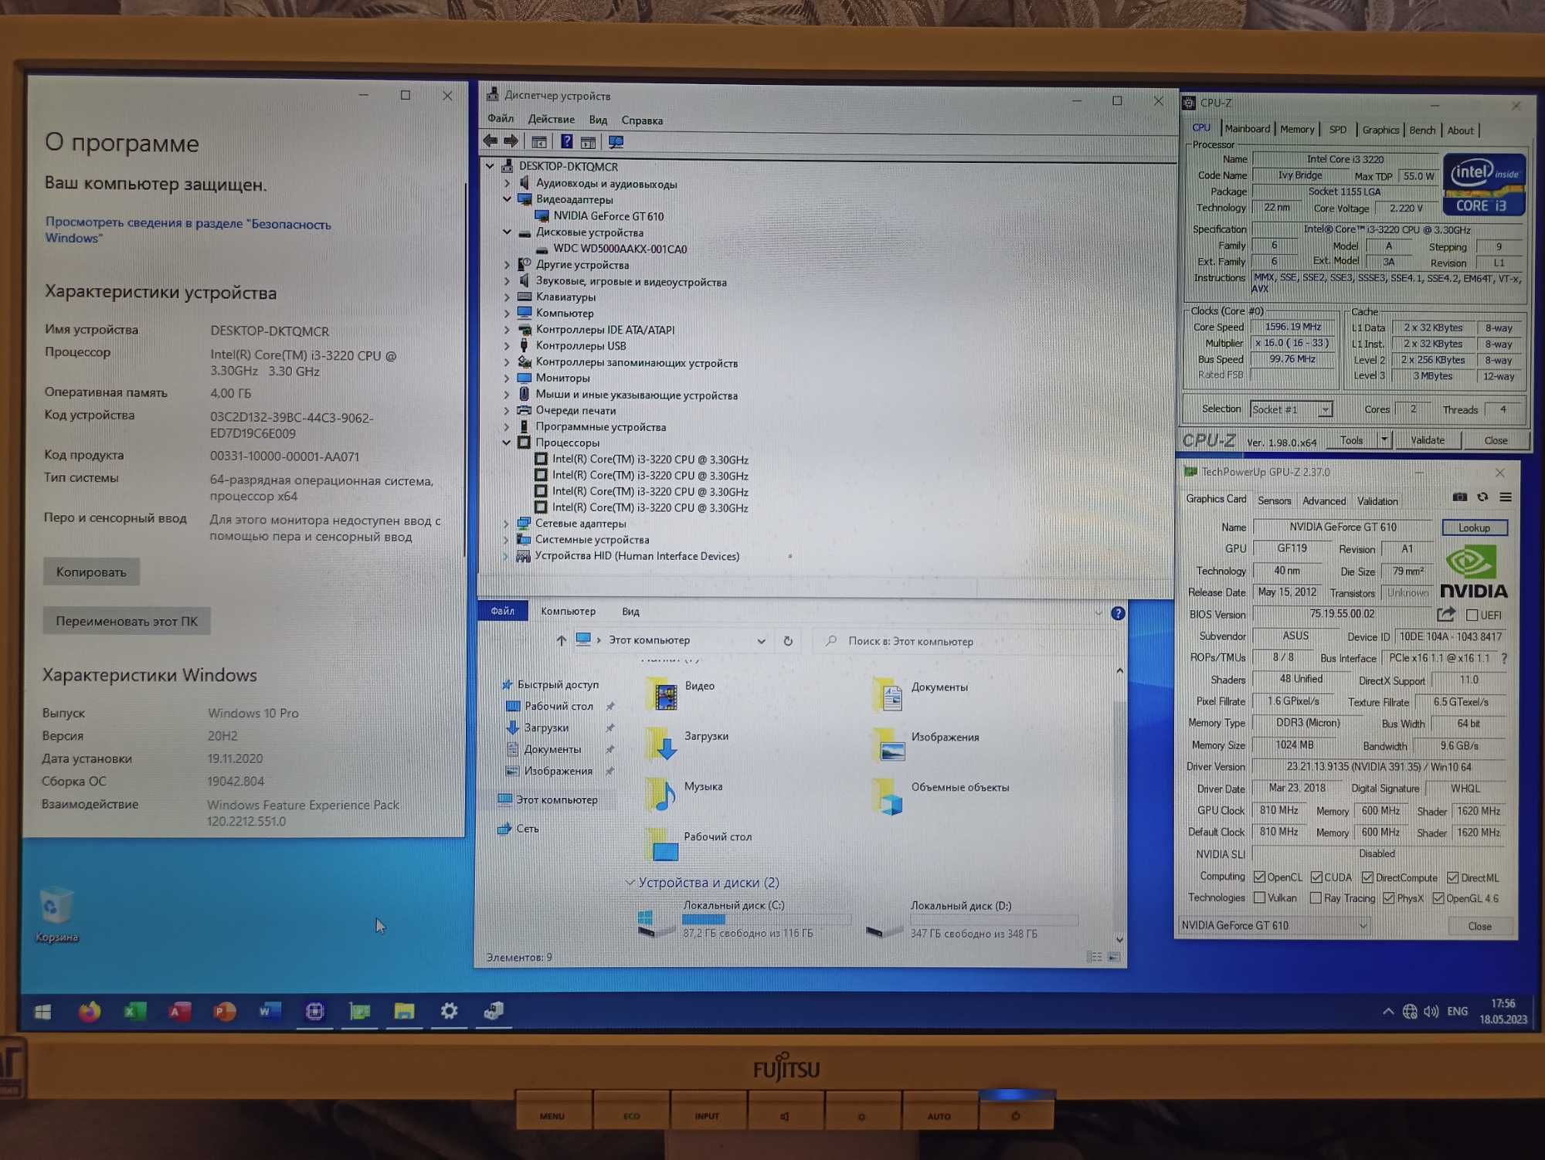Open GPU-Z hamburger menu icon
The height and width of the screenshot is (1160, 1545).
pos(1506,497)
